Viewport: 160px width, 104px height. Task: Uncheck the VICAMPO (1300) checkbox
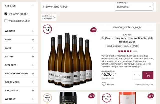click(x=6, y=14)
